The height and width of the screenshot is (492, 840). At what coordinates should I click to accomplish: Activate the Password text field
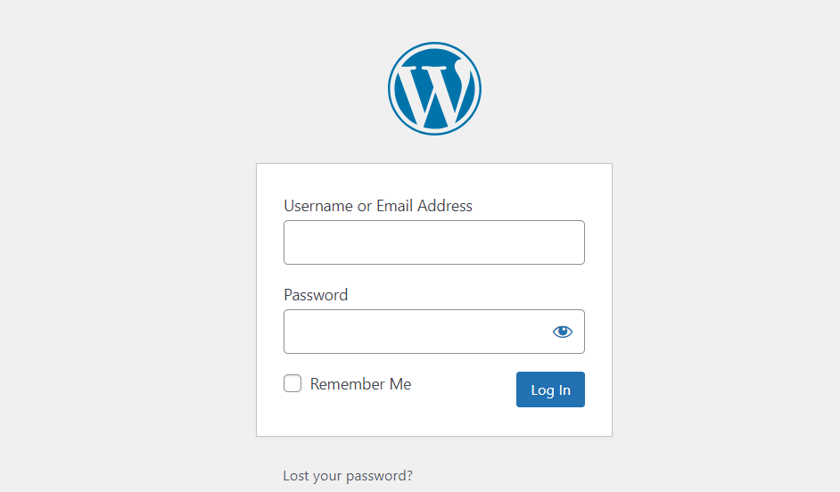(416, 332)
